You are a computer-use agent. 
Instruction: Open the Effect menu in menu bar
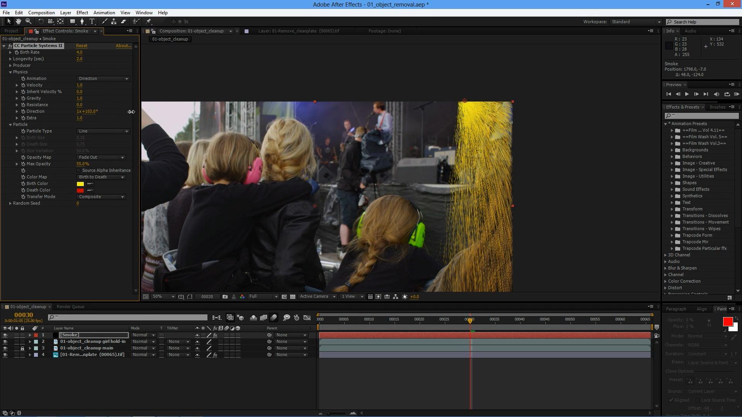tap(82, 12)
